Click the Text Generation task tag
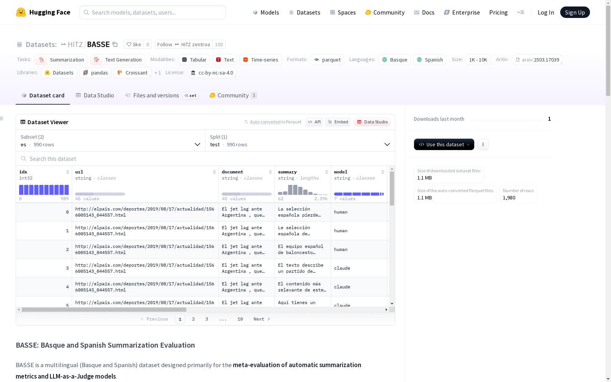The height and width of the screenshot is (382, 611). (x=118, y=60)
